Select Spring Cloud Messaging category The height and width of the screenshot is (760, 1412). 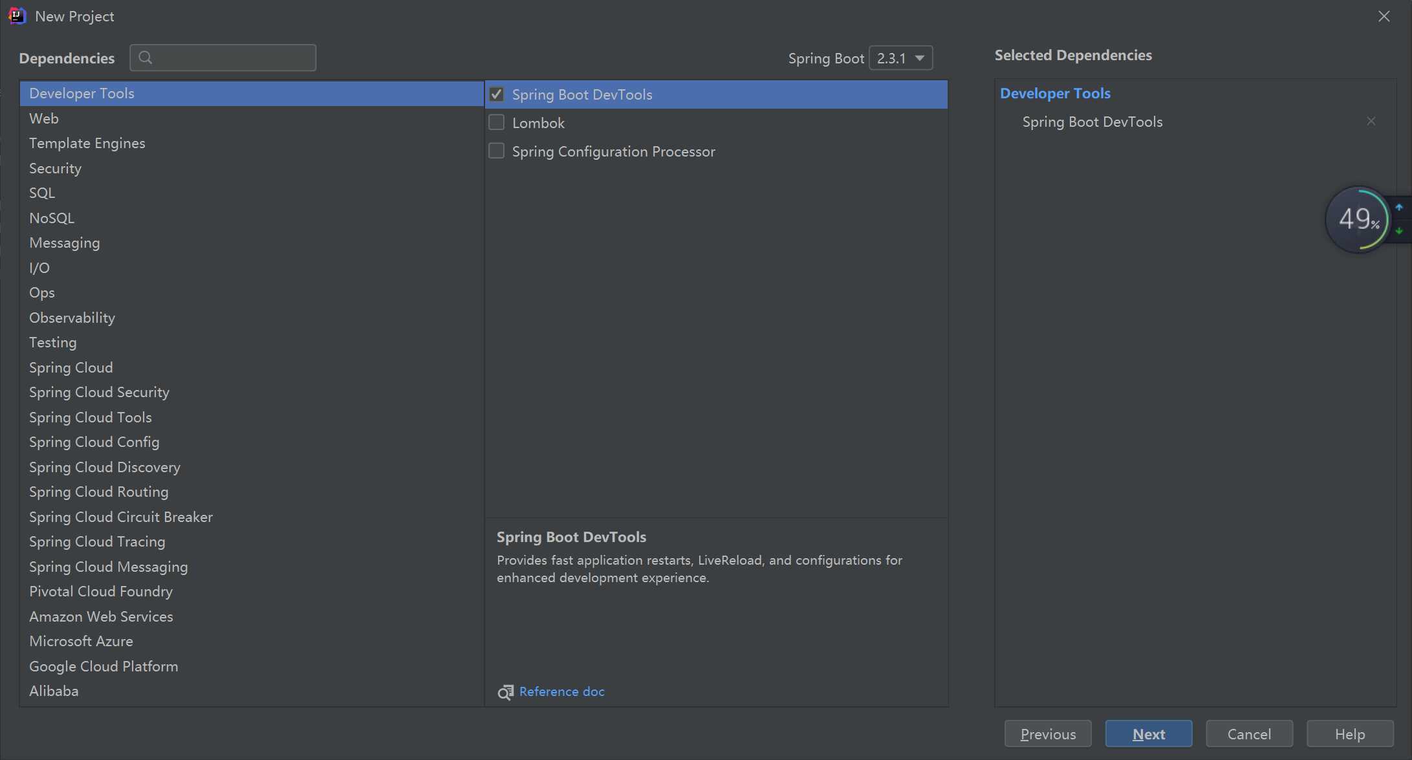252,567
